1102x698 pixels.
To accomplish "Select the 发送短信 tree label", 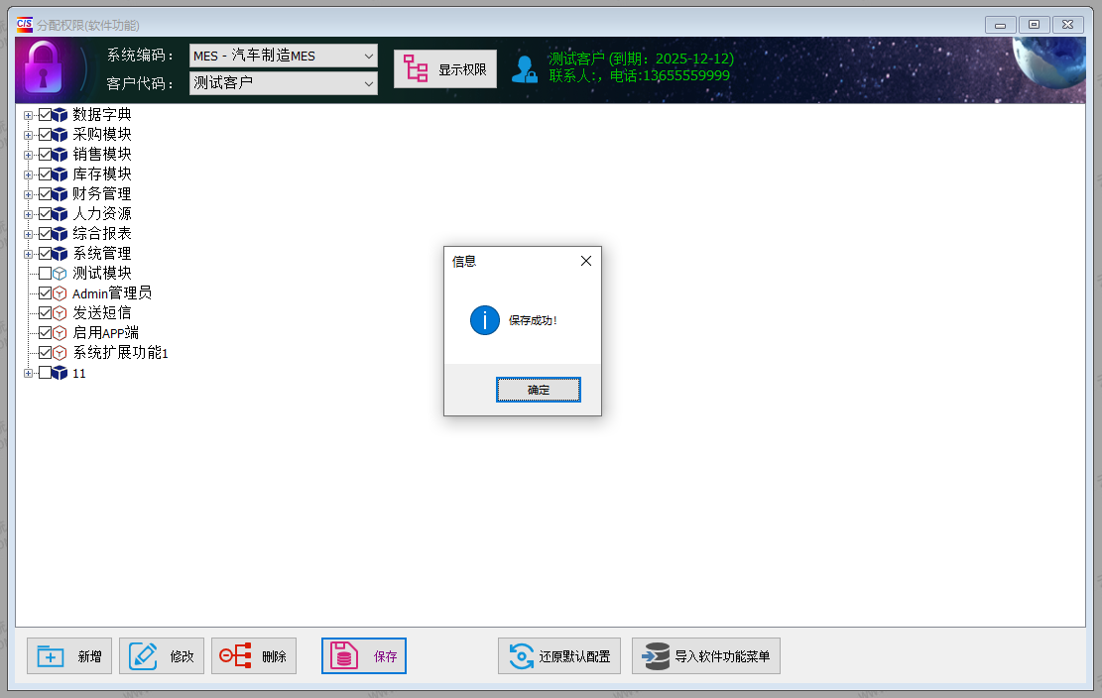I will click(102, 312).
